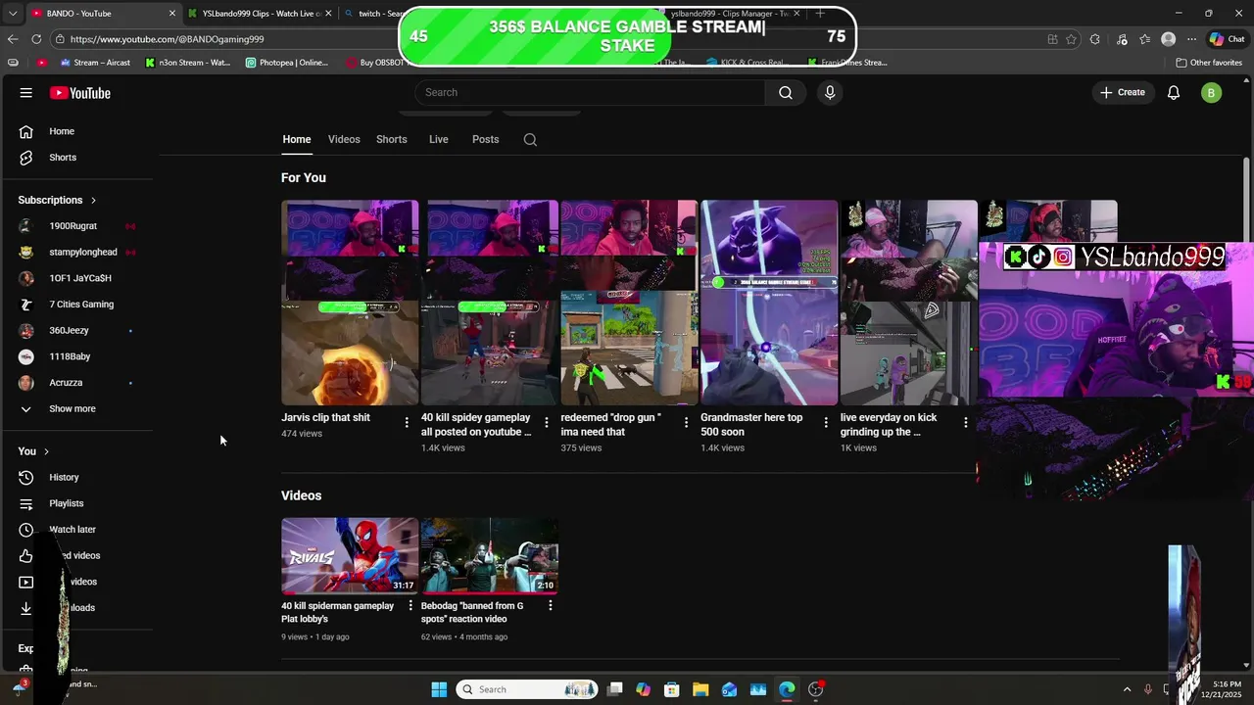Click the channel search magnifier icon
This screenshot has width=1254, height=705.
(530, 140)
